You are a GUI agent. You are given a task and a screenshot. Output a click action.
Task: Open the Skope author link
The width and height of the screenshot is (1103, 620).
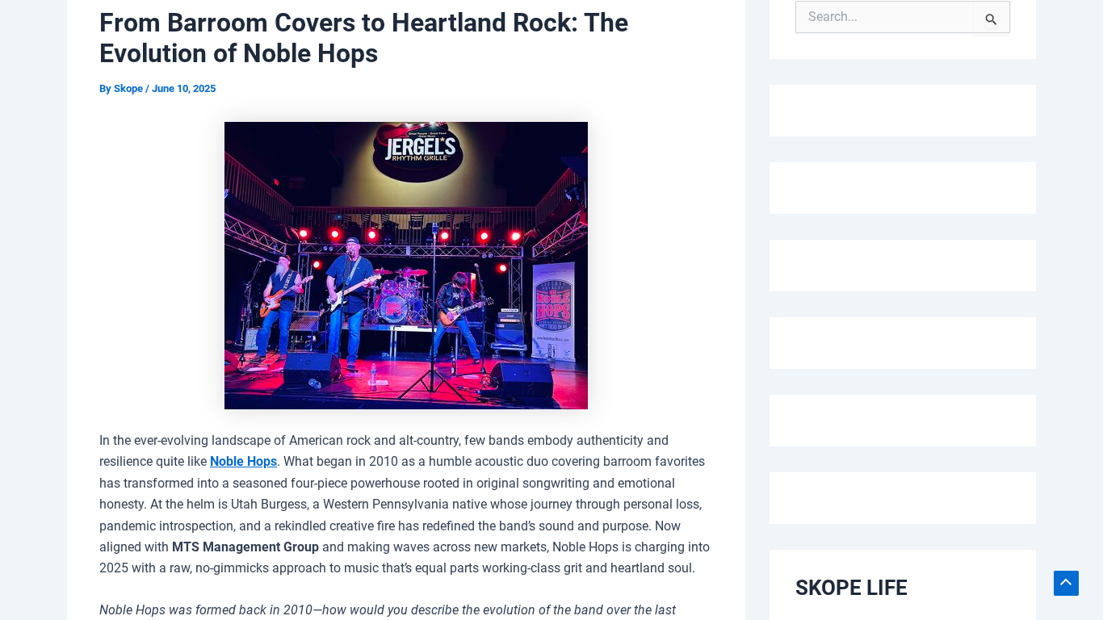click(x=128, y=89)
